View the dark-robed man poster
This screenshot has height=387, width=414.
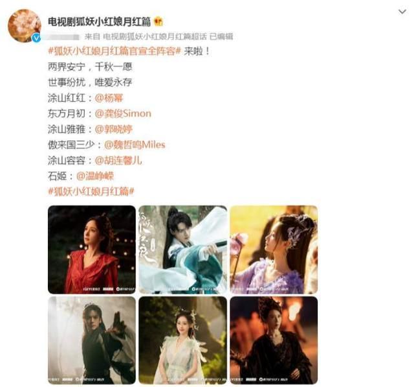92,340
